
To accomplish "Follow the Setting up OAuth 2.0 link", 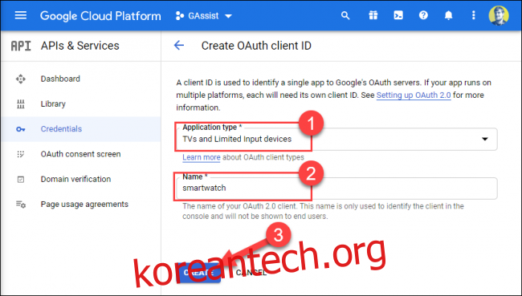I will [x=414, y=95].
